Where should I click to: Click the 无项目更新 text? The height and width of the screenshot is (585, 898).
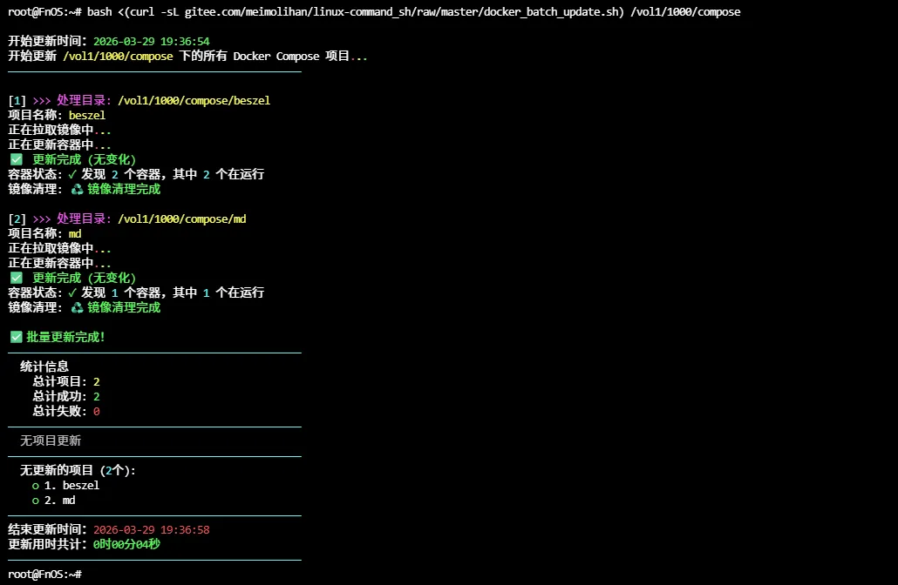click(51, 441)
